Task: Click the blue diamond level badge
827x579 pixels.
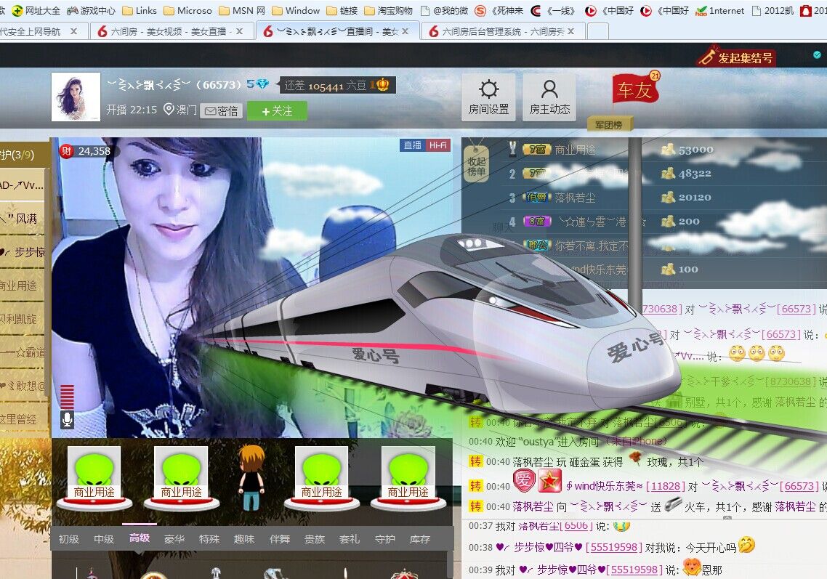Action: (257, 84)
